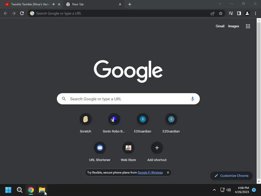This screenshot has width=261, height=196.
Task: Open notifications badge showing 4
Action: click(x=254, y=190)
